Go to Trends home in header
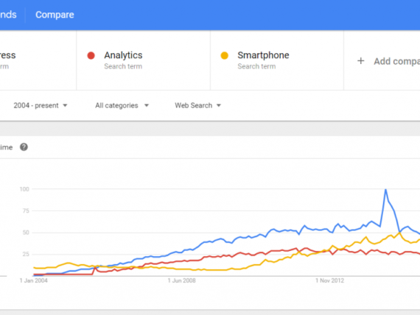 (x=8, y=15)
